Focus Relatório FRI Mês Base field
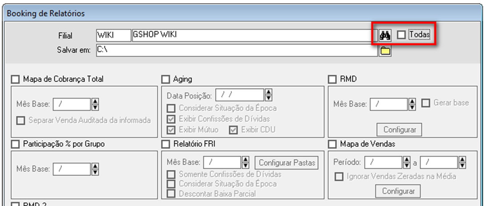Screen dimensions: 485x206 (222, 162)
